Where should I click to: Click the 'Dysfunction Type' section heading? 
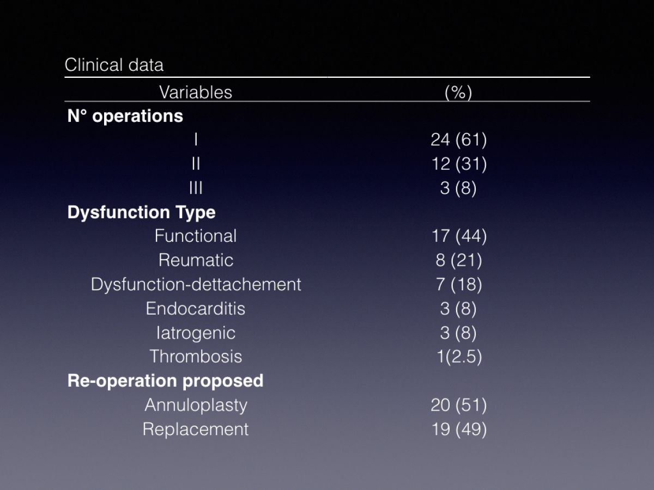[x=141, y=212]
